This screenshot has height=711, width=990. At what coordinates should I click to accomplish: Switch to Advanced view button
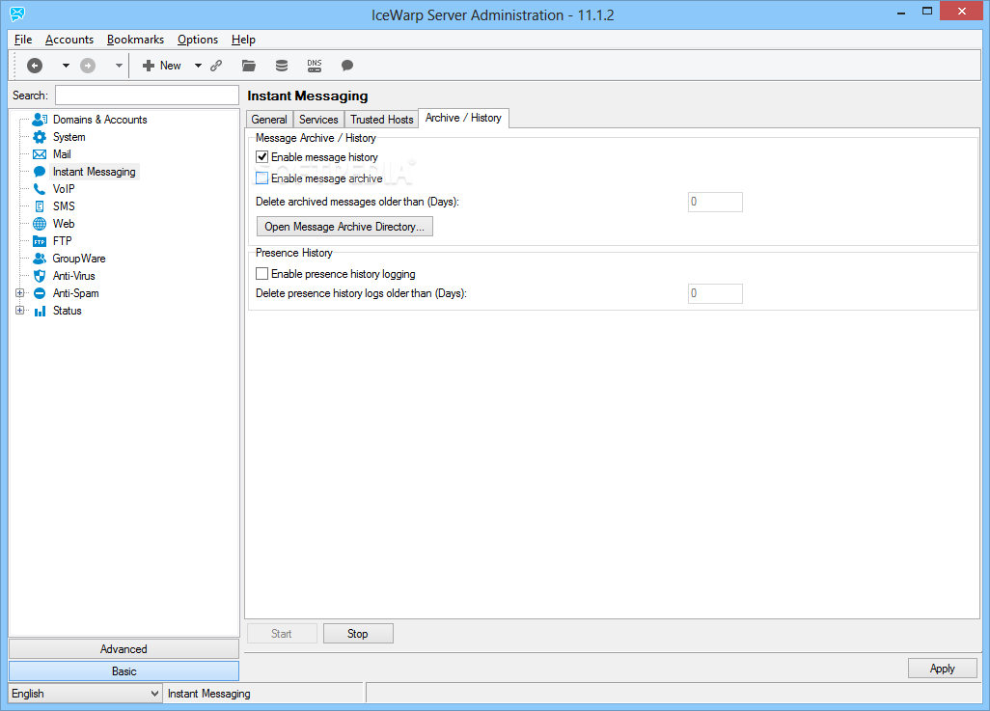124,649
